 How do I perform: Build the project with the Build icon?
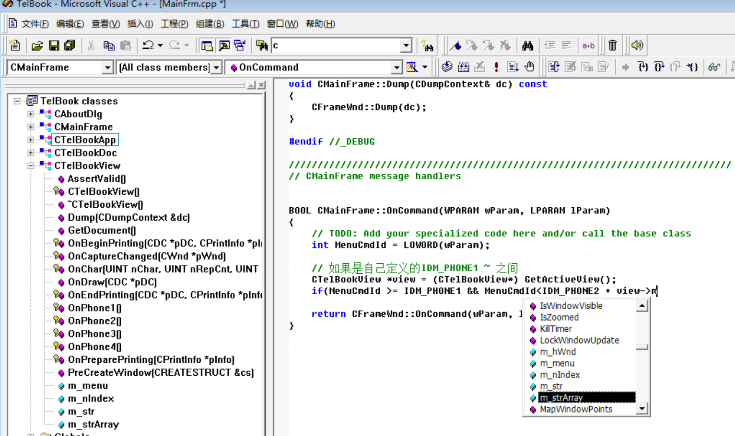point(463,67)
